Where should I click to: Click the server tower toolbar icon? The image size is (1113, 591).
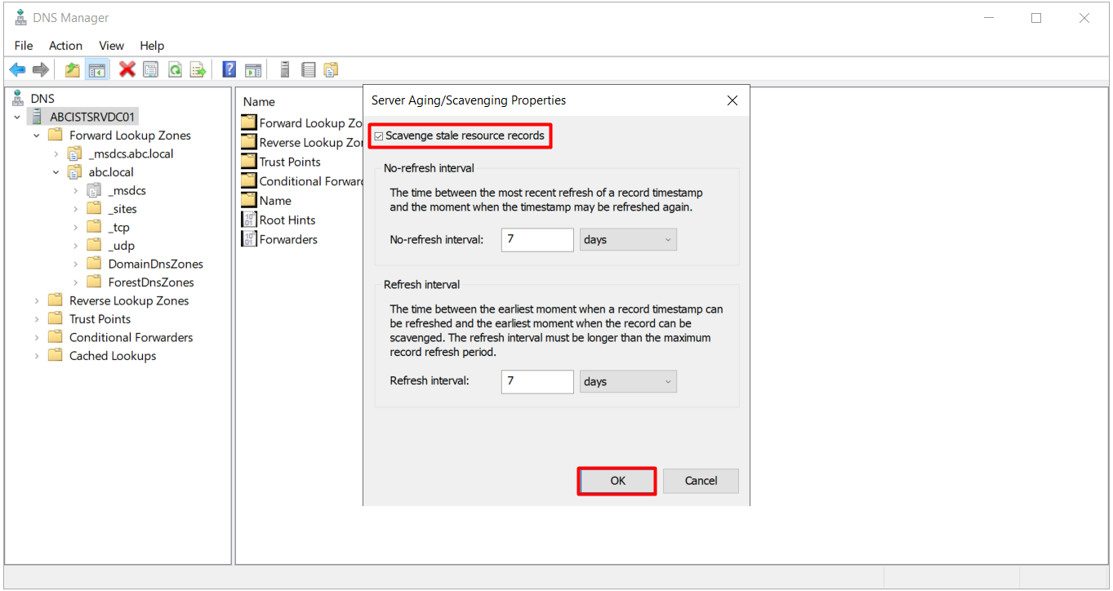point(285,69)
